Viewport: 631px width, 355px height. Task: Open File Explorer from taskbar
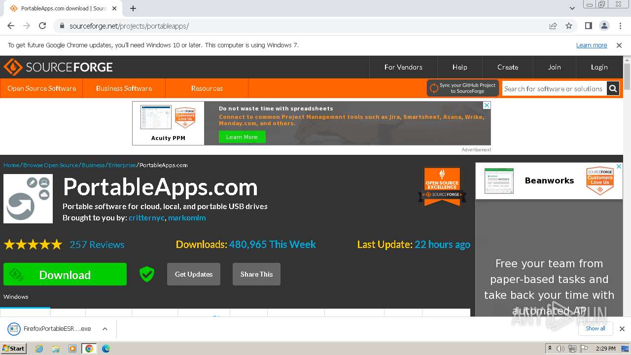pyautogui.click(x=56, y=349)
